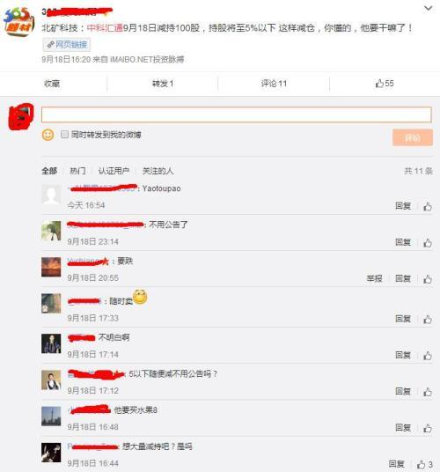The height and width of the screenshot is (472, 440).
Task: Open the poster's 365 avatar thumbnail
Action: [18, 21]
